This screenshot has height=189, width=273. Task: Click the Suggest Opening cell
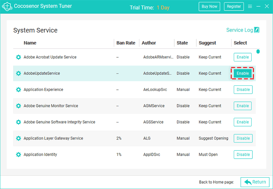coord(213,138)
